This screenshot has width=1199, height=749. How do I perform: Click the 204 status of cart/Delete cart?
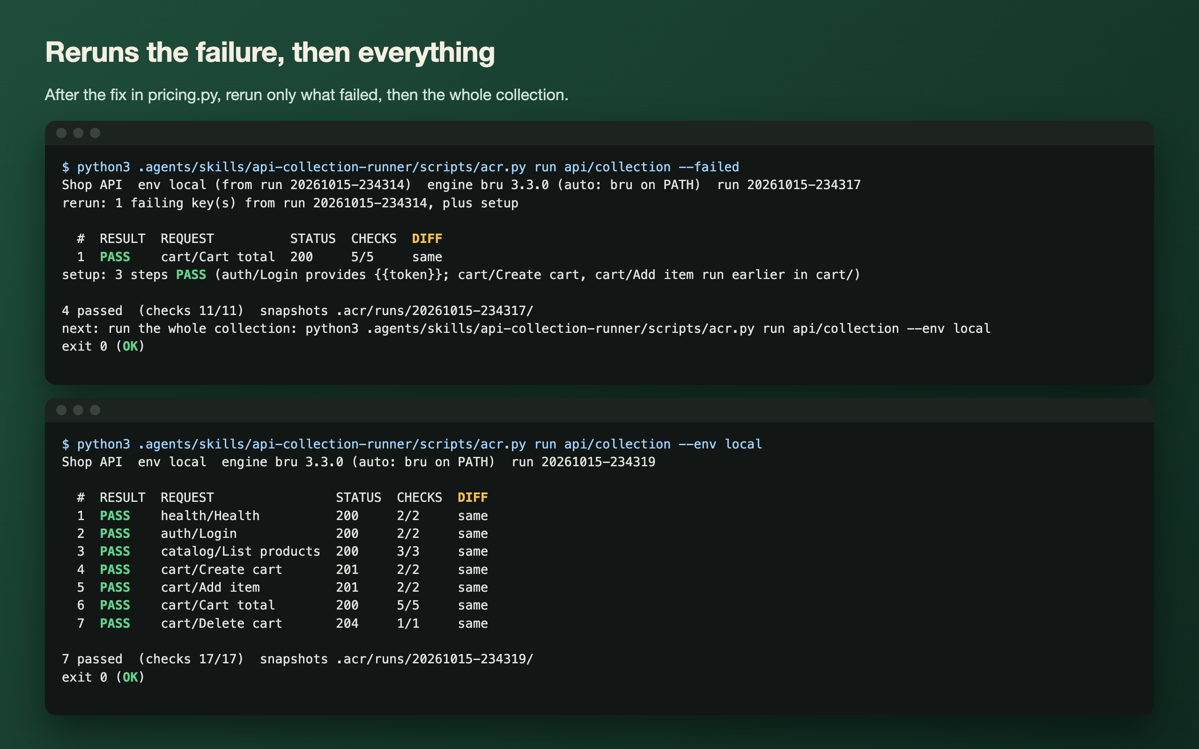(x=347, y=623)
